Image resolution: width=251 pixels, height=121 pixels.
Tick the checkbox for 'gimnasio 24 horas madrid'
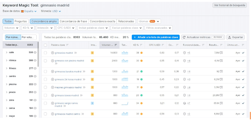(x=46, y=79)
